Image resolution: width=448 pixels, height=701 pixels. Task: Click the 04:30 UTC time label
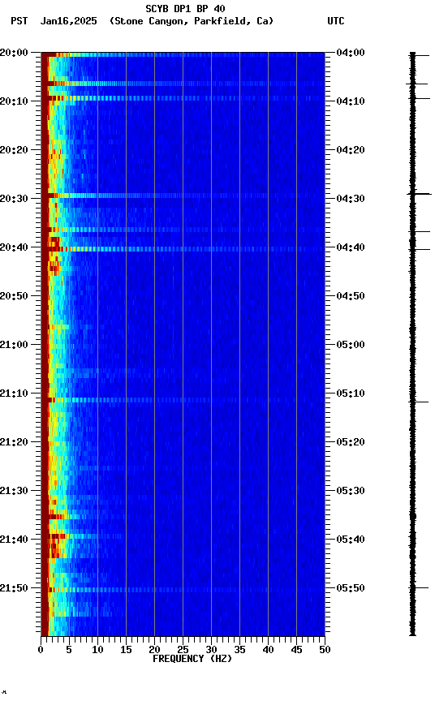[x=351, y=199]
